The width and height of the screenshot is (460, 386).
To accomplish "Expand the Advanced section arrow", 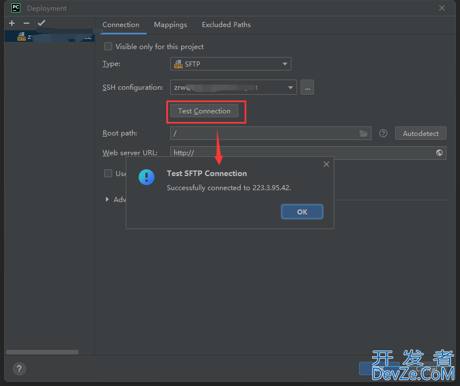I will 107,199.
